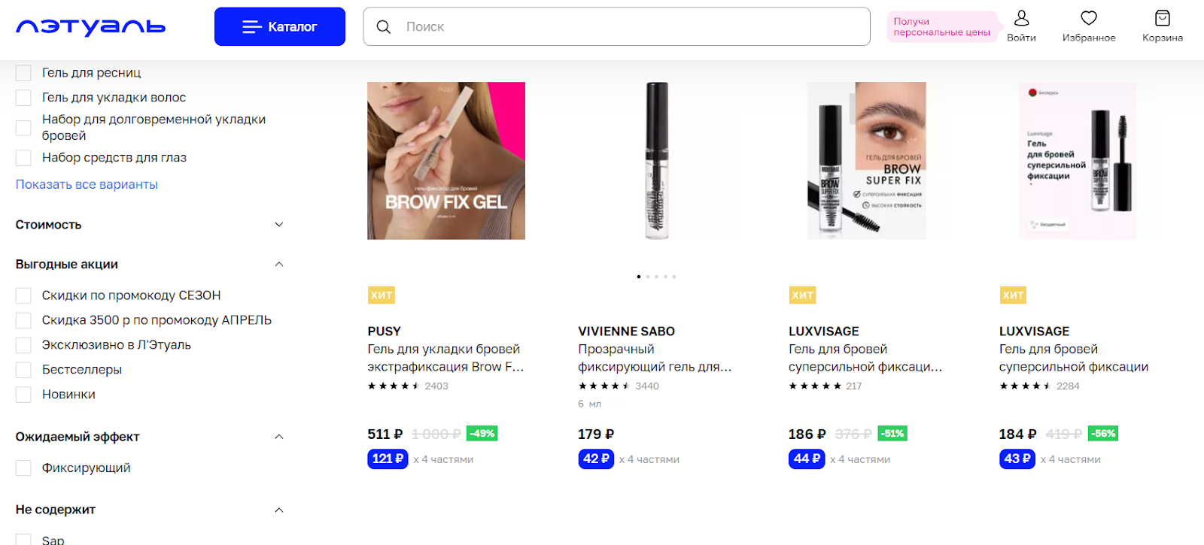Enable the Бестселлеры checkbox
The width and height of the screenshot is (1204, 545).
[23, 370]
